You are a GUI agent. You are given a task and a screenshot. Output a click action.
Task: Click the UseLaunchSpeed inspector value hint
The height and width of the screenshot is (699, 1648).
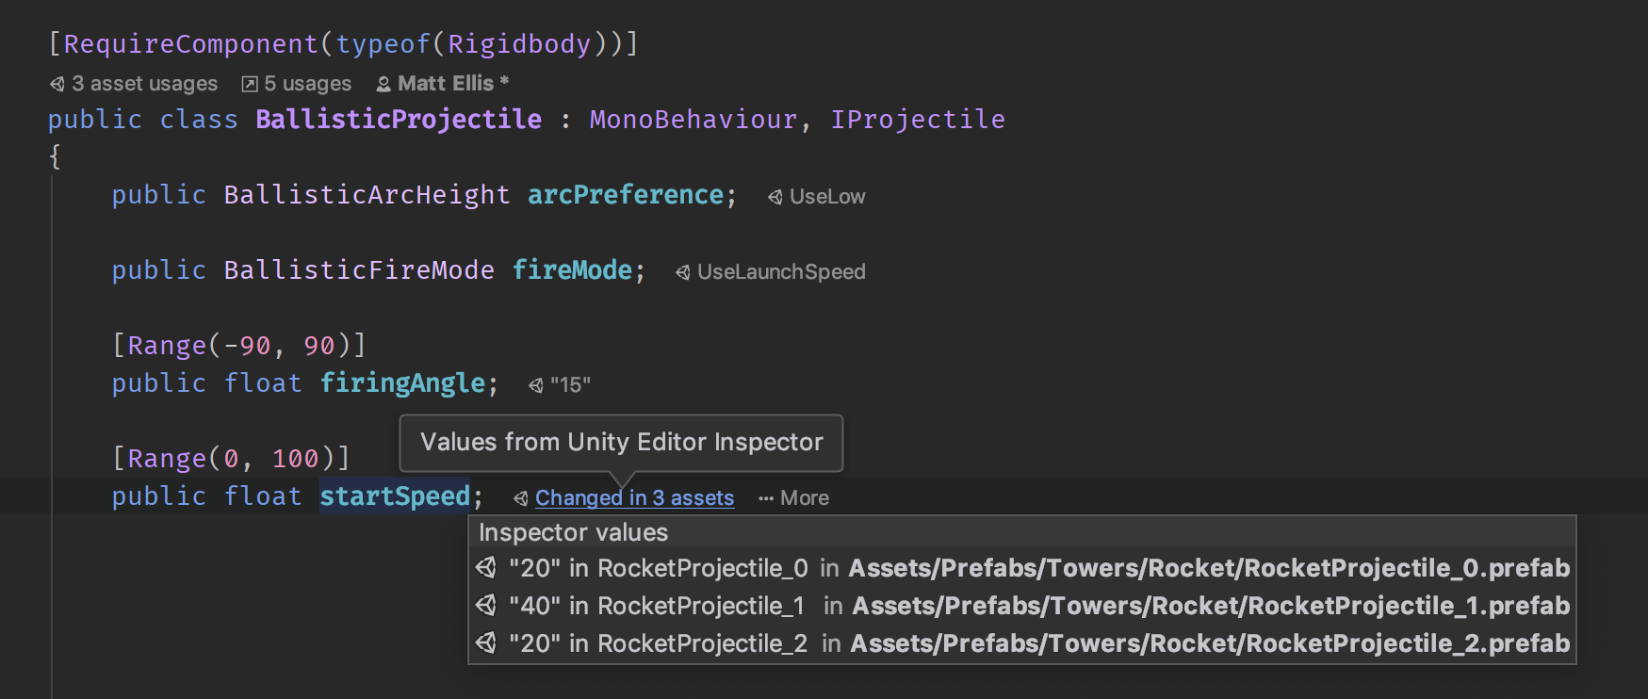click(781, 272)
